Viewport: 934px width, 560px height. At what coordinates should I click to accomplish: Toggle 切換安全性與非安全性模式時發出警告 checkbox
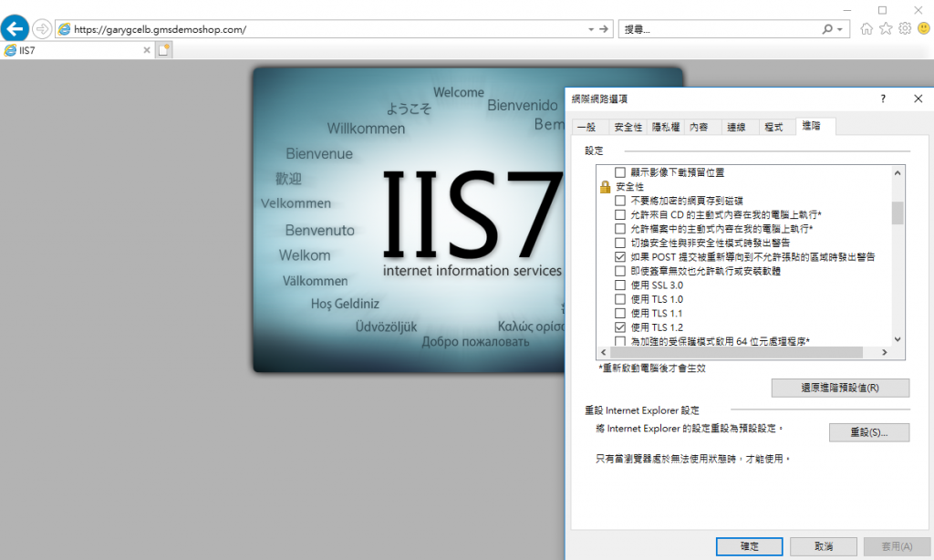(x=620, y=244)
